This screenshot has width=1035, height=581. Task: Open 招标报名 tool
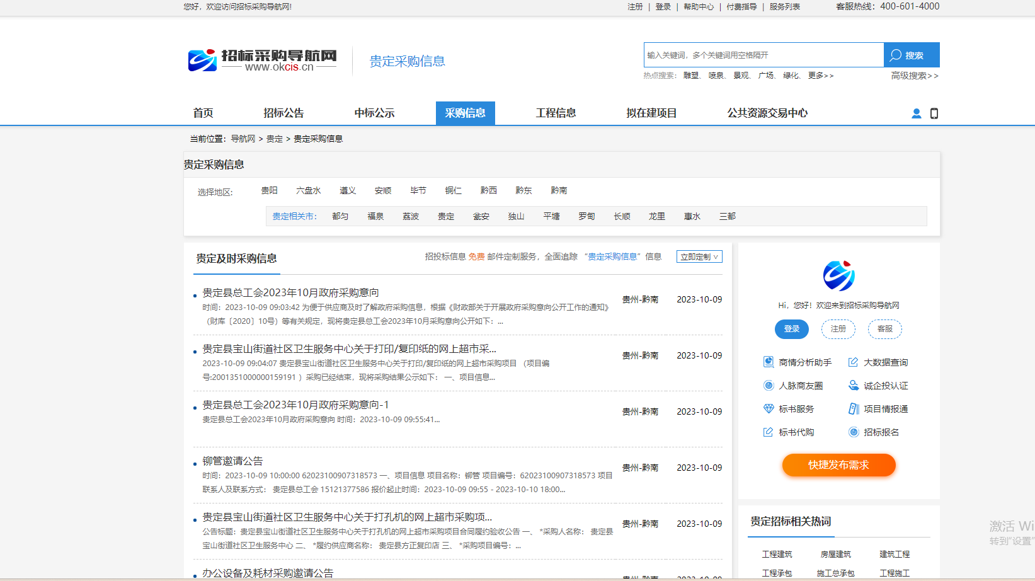point(874,432)
